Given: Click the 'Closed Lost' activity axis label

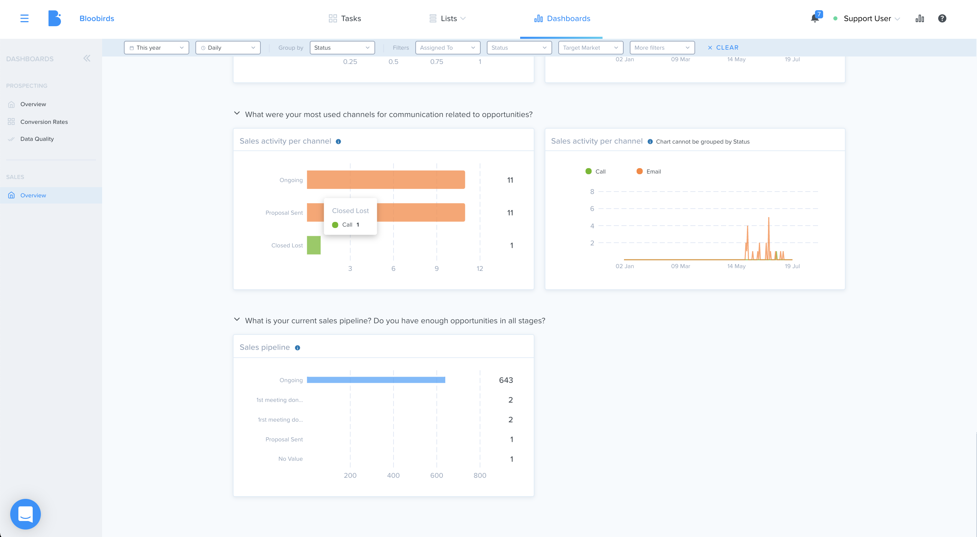Looking at the screenshot, I should tap(287, 245).
